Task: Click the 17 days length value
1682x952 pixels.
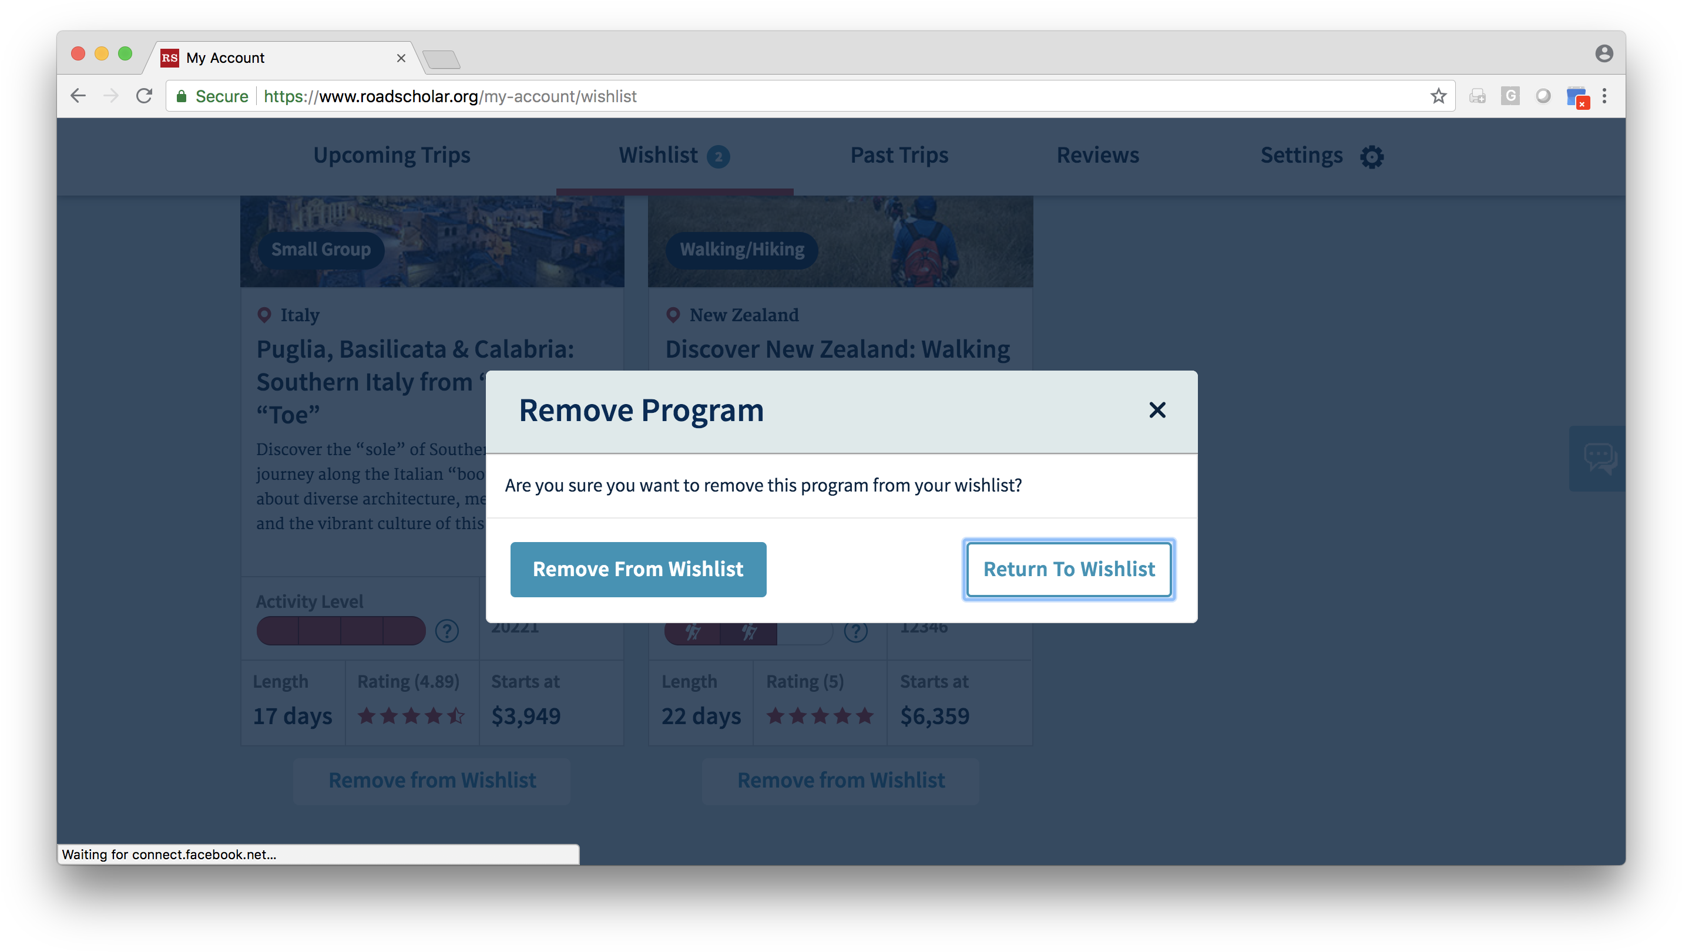Action: pos(293,716)
